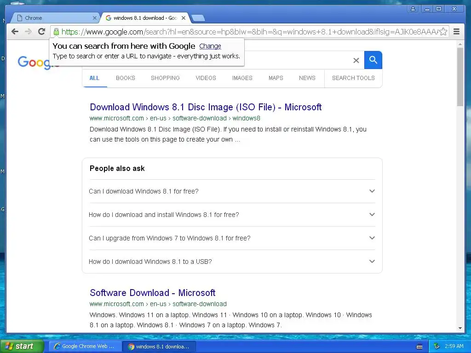Expand 'Can I upgrade from Windows 7' question
This screenshot has height=353, width=471.
click(x=232, y=238)
